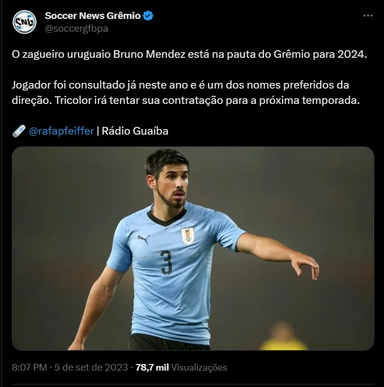Viewport: 384px width, 387px height.
Task: Open the Soccer News Grêmio profile name
Action: click(93, 16)
